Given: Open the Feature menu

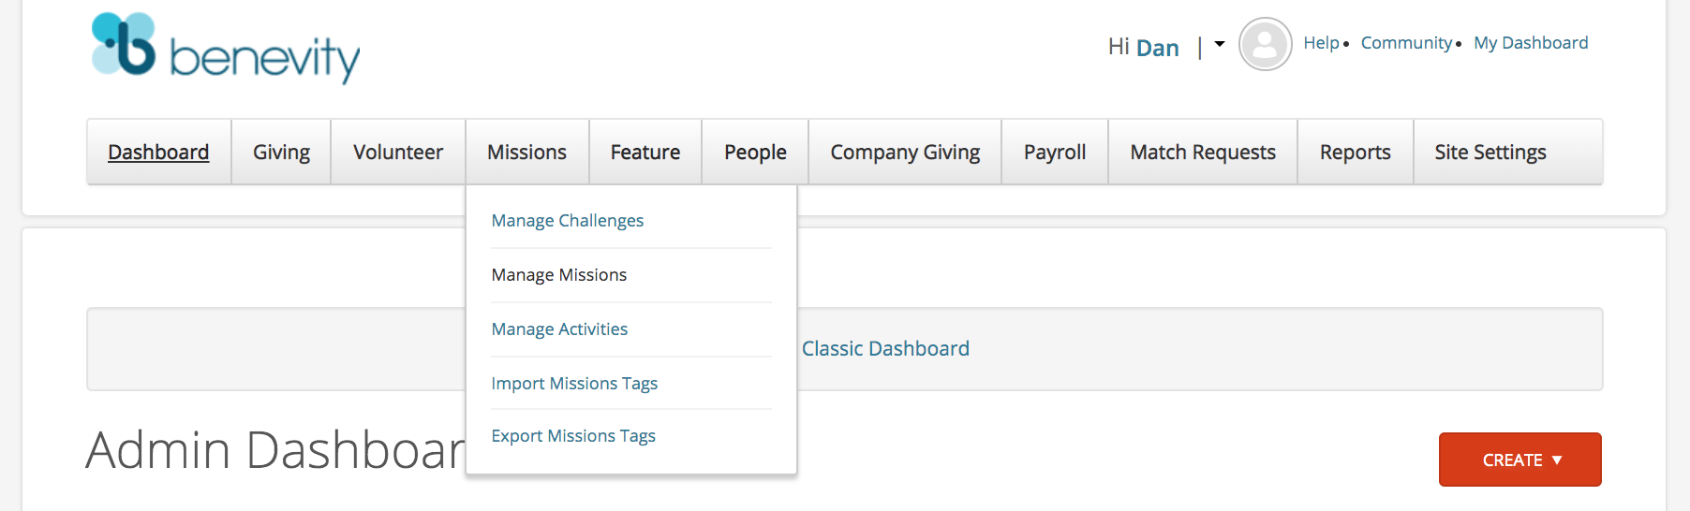Looking at the screenshot, I should pyautogui.click(x=645, y=152).
